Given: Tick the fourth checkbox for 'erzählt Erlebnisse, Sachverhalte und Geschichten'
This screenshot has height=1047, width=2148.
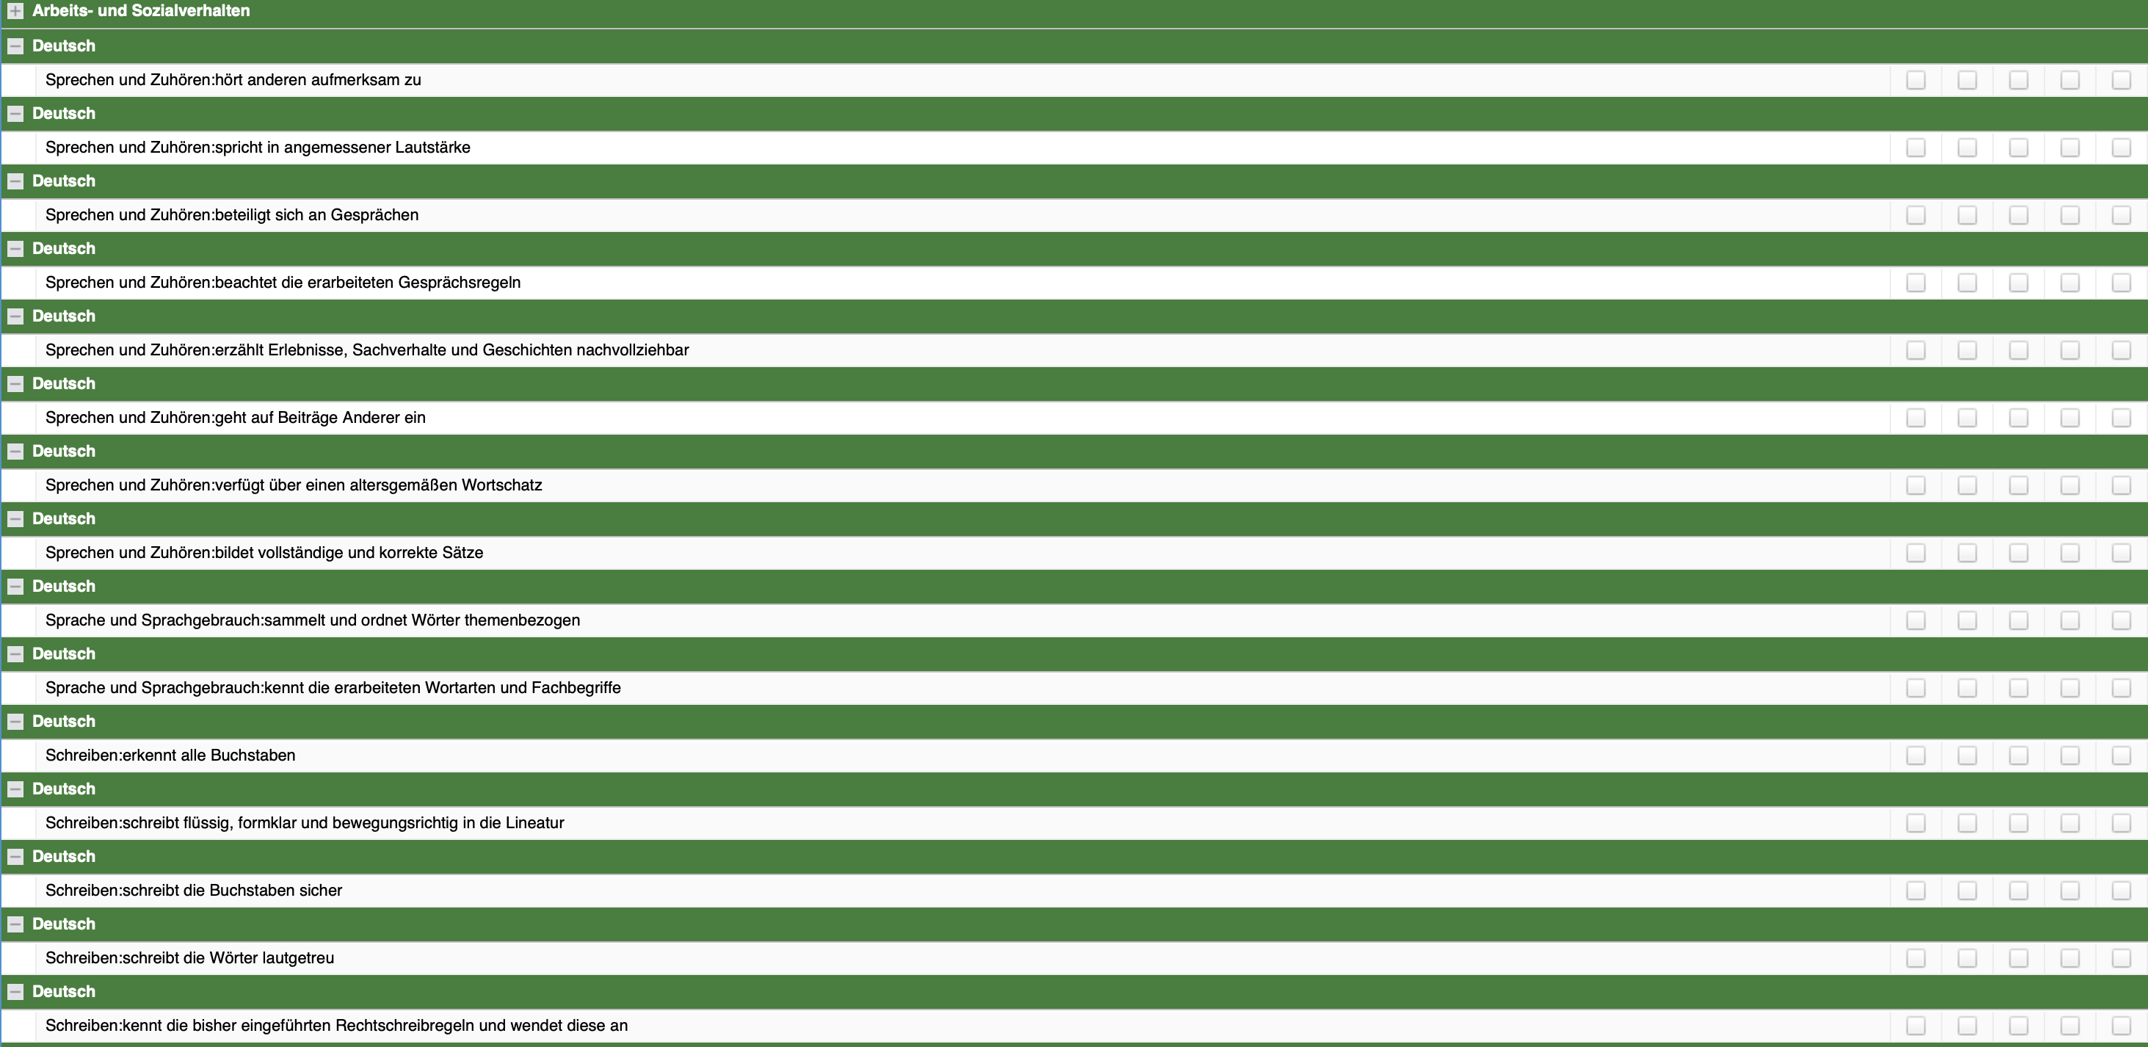Looking at the screenshot, I should pyautogui.click(x=2069, y=350).
